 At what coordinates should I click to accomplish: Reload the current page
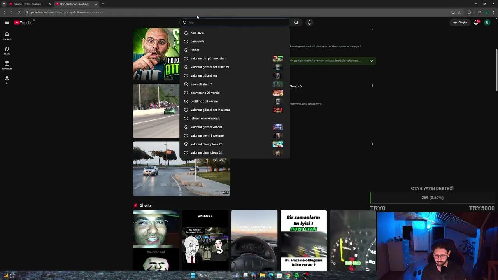coord(18,12)
